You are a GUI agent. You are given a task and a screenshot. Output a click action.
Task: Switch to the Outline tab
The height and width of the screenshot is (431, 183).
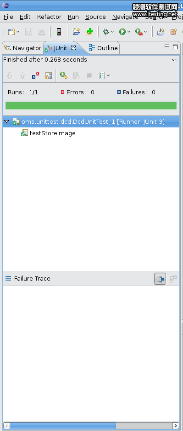[x=103, y=48]
